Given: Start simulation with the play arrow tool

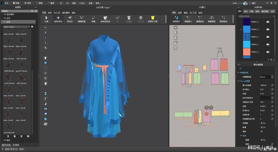Looking at the screenshot, I should (46, 19).
